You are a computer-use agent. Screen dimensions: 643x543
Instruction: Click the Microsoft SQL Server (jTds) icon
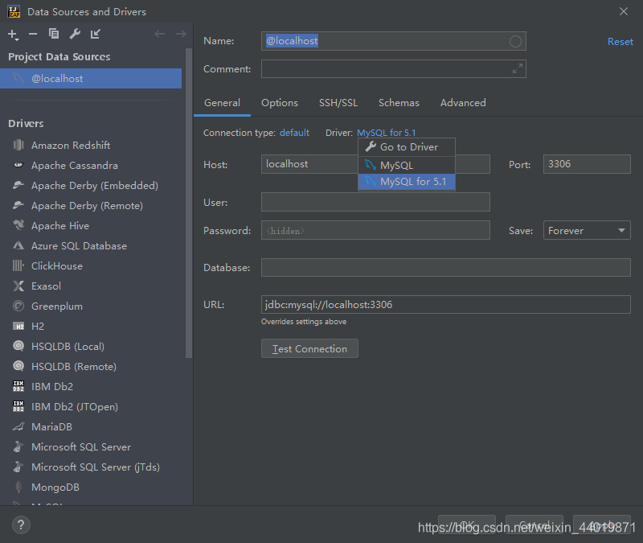point(18,467)
